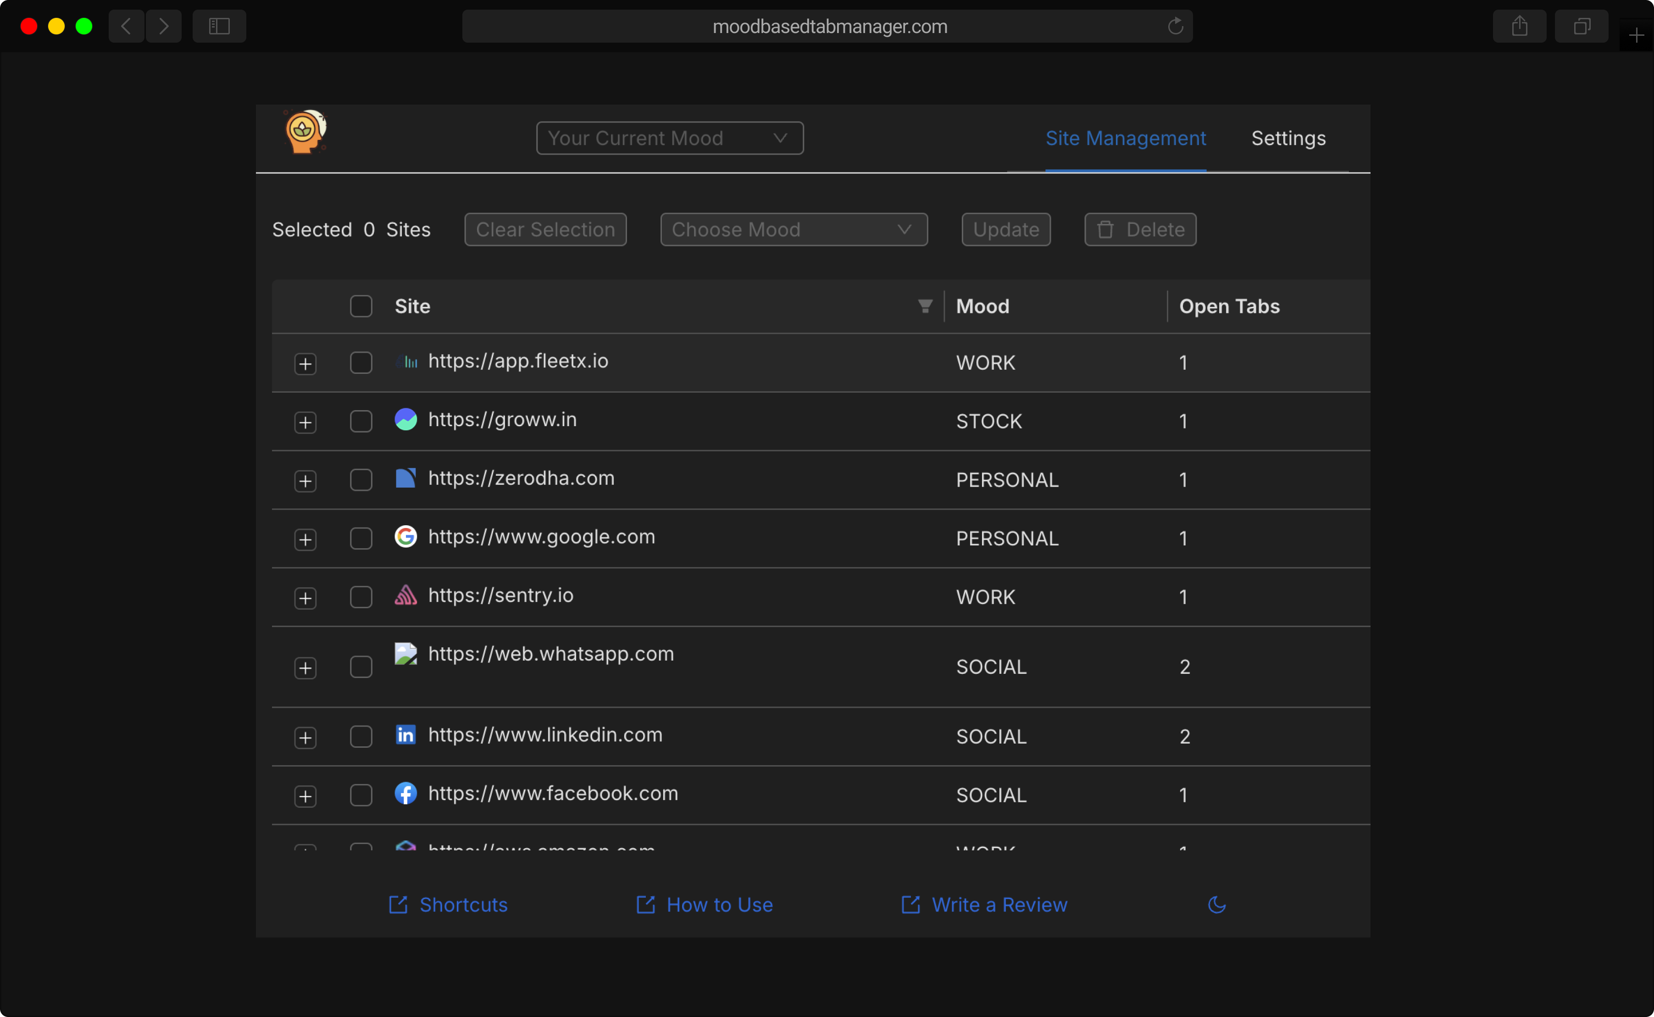Check the www.google.com row checkbox

(x=361, y=538)
